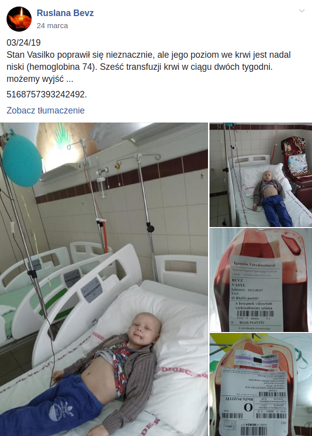Open Ruslana Bevz profile name link
This screenshot has width=312, height=436.
pyautogui.click(x=65, y=13)
